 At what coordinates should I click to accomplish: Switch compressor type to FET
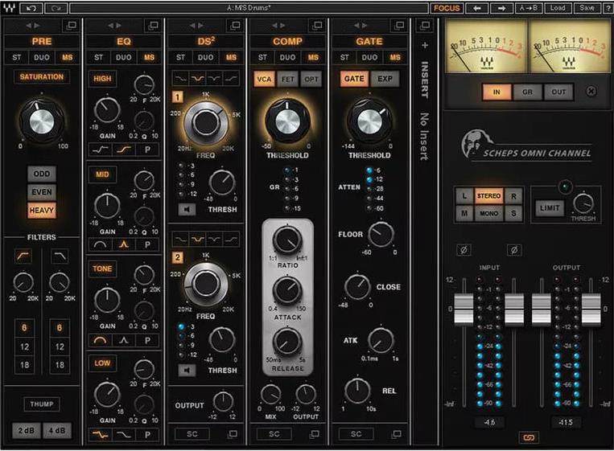(288, 79)
